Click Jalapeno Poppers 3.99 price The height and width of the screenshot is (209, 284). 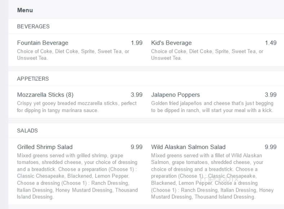coord(271,95)
